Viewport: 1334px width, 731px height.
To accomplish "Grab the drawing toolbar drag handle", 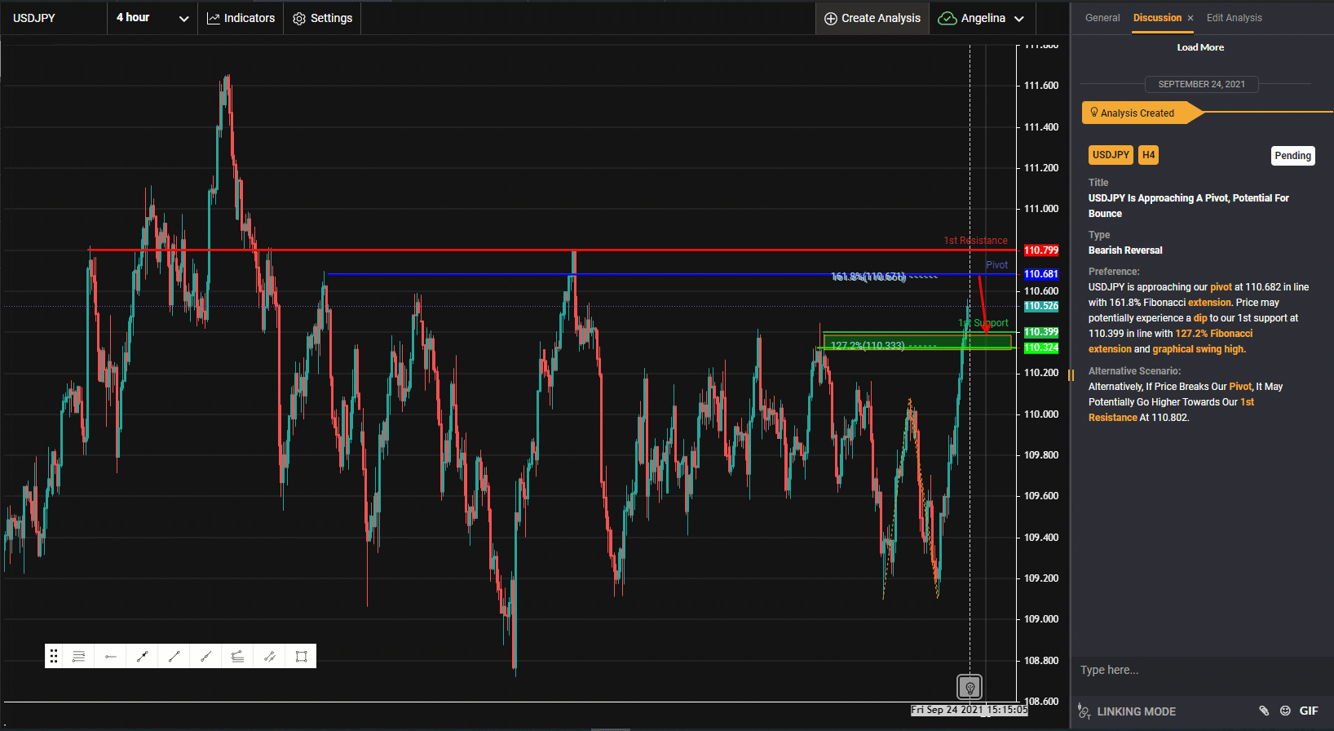I will click(54, 656).
